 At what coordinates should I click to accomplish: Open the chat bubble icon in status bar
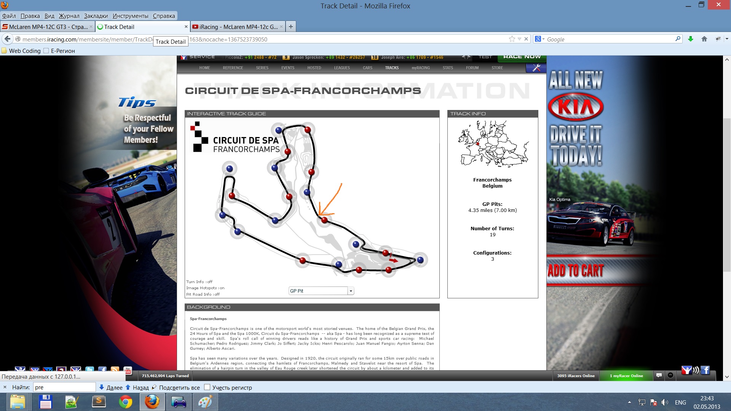coord(659,376)
